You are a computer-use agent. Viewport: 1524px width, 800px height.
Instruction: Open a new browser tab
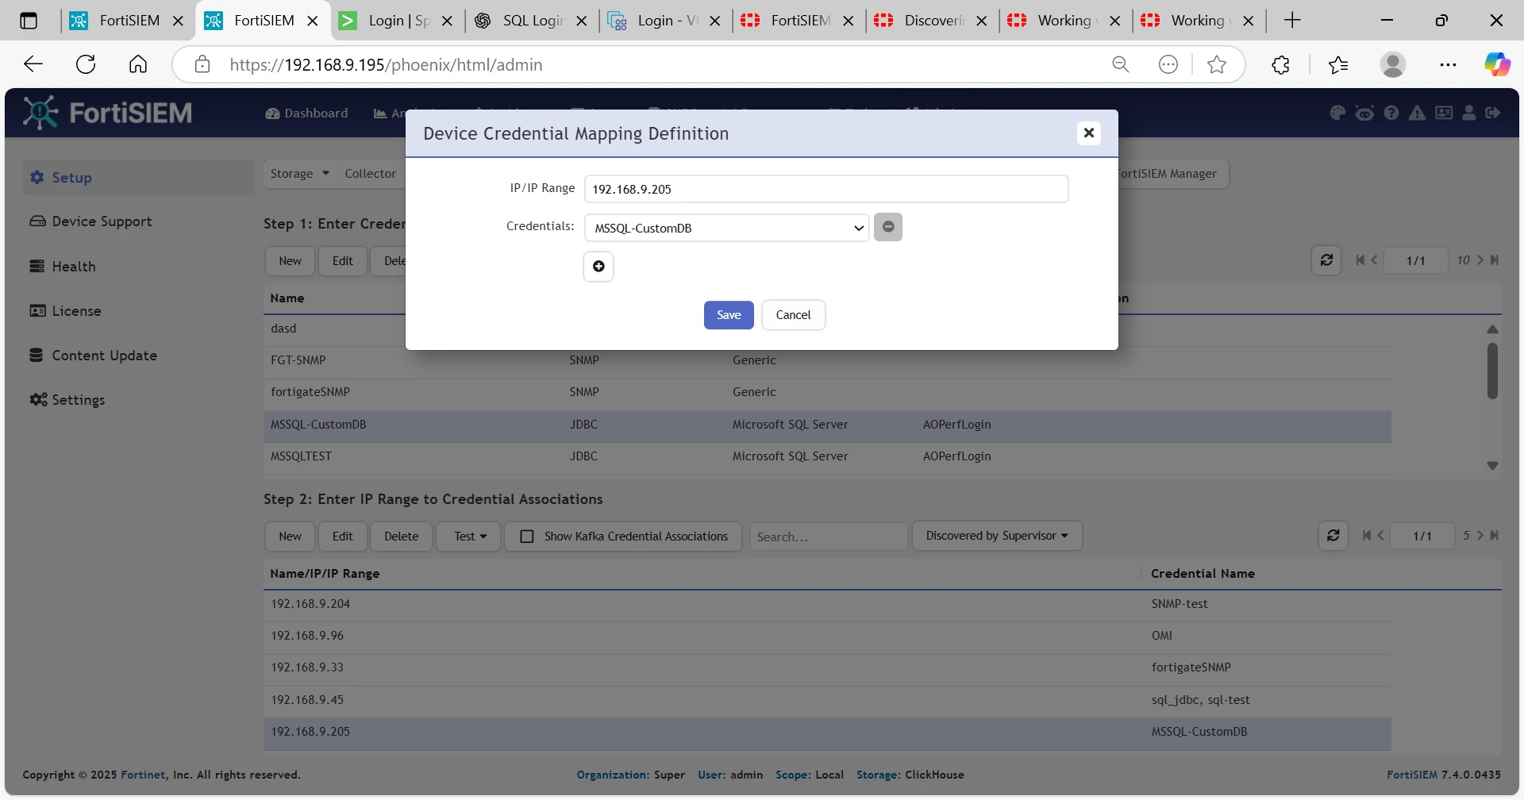1292,21
